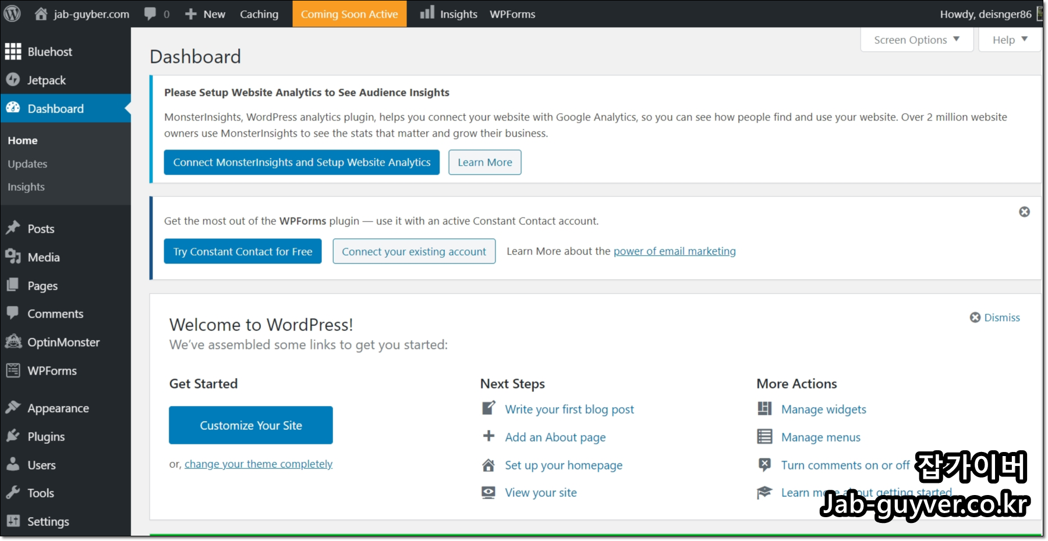Dismiss the WPForms notice with X icon
This screenshot has height=541, width=1048.
click(x=1024, y=212)
